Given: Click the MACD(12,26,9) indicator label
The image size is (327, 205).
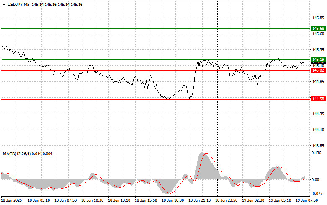Looking at the screenshot, I should pyautogui.click(x=16, y=154).
